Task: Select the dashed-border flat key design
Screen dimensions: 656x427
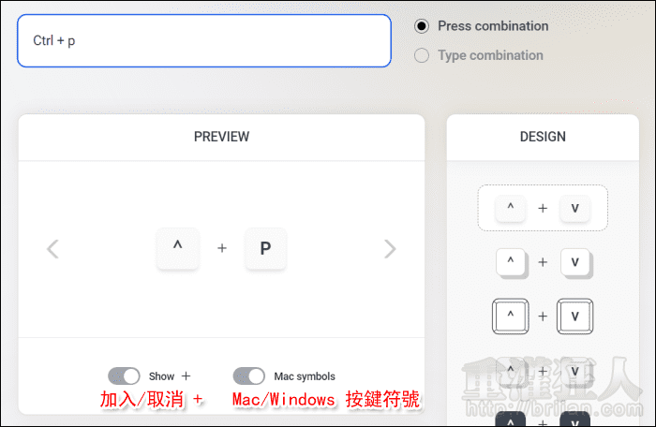Action: click(543, 208)
